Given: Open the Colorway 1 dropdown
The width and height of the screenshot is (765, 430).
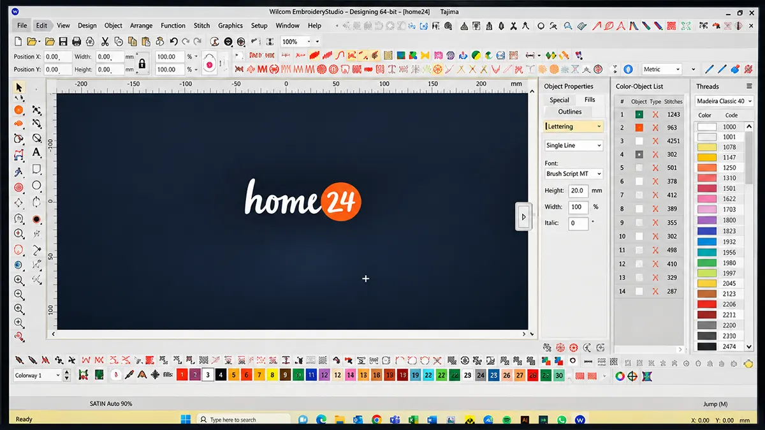Looking at the screenshot, I should pos(38,375).
